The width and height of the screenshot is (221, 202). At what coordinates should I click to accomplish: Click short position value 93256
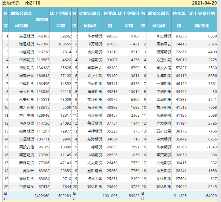click(181, 36)
